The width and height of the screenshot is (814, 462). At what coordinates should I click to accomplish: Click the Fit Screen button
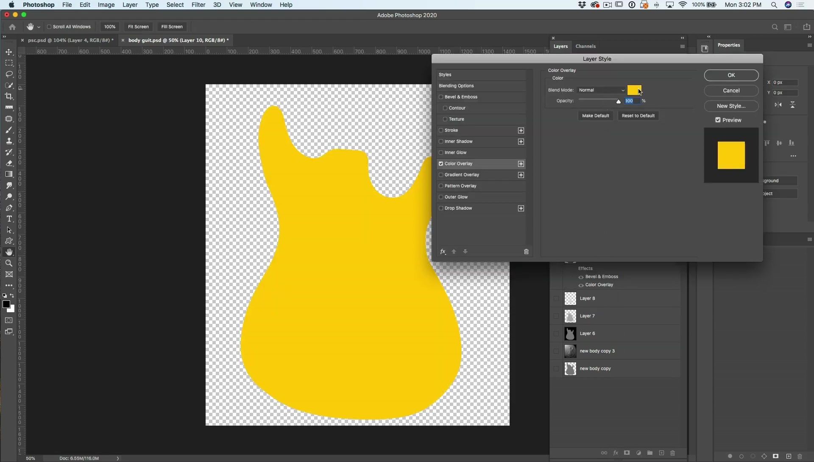pyautogui.click(x=138, y=27)
